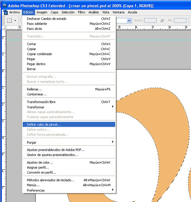The height and width of the screenshot is (202, 191).
Task: Open the Capa menu
Action: tap(54, 12)
